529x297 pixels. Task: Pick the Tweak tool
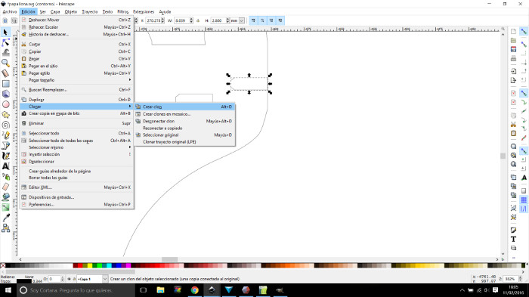pos(5,53)
